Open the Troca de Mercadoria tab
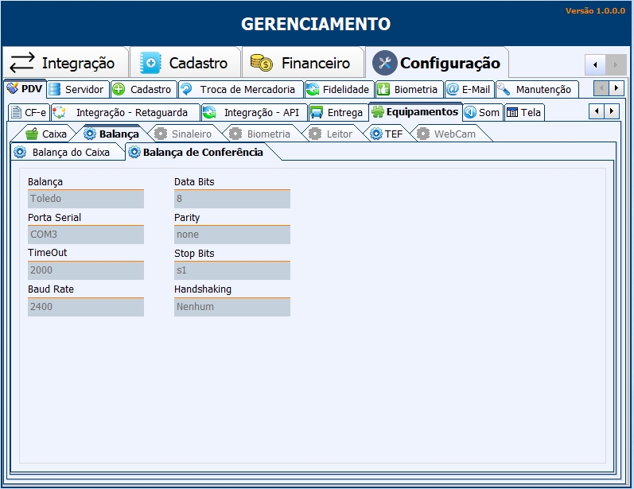Image resolution: width=634 pixels, height=489 pixels. click(x=239, y=89)
